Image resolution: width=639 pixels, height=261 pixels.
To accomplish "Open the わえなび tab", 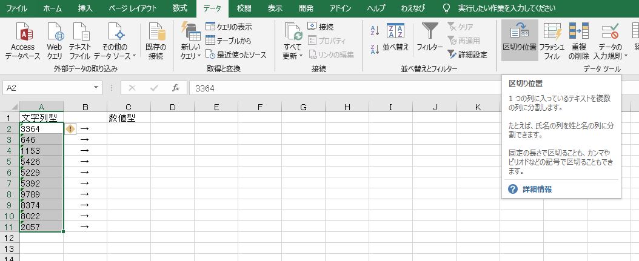I will point(413,8).
